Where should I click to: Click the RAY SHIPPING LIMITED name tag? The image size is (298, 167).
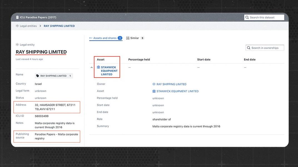tap(54, 76)
